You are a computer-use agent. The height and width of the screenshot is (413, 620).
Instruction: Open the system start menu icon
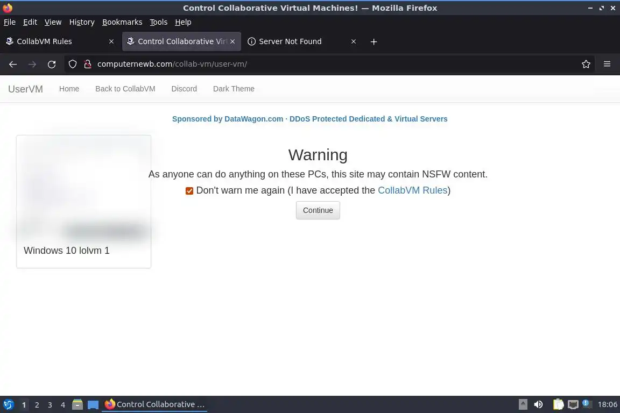tap(8, 404)
